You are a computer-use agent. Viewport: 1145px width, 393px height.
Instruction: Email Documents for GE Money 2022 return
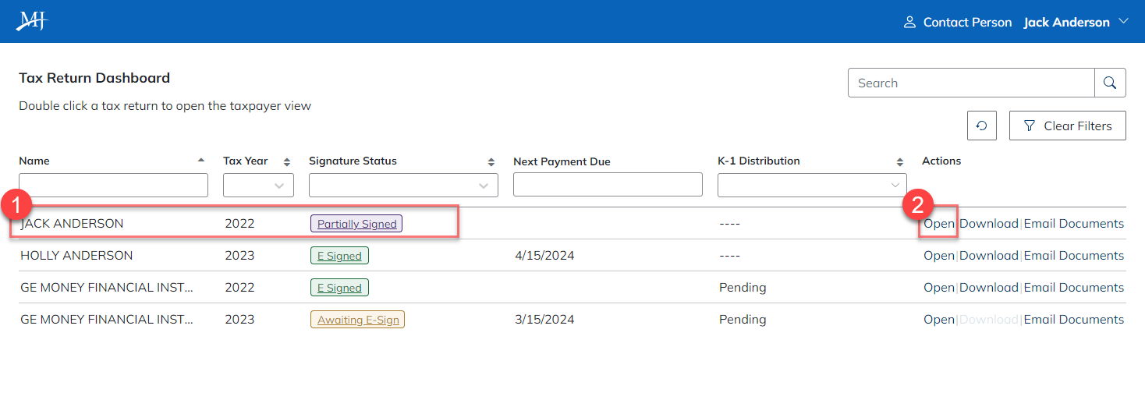pos(1073,288)
